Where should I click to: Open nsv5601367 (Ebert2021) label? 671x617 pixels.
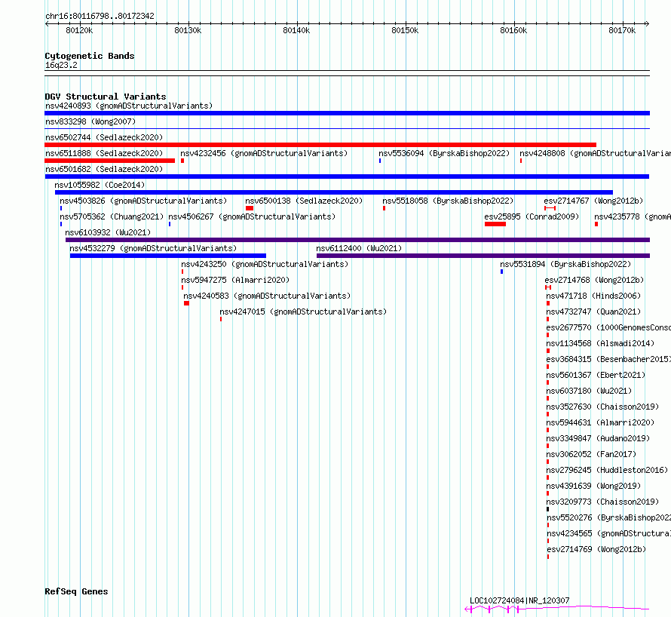(596, 375)
